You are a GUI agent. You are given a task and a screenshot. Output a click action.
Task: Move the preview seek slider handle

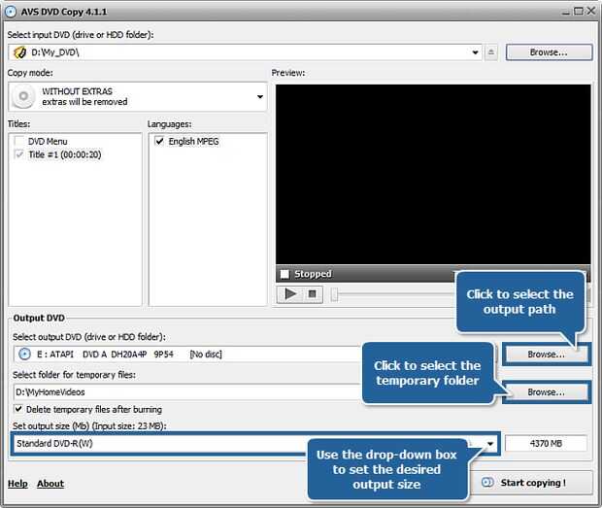pyautogui.click(x=334, y=294)
